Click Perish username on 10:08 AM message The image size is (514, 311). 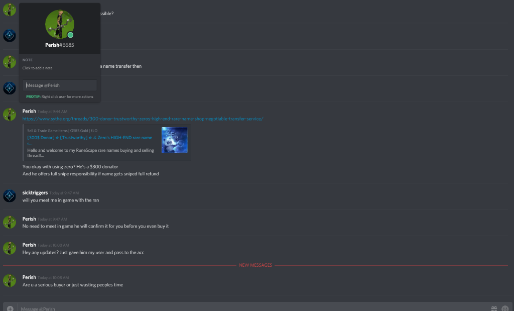(29, 277)
